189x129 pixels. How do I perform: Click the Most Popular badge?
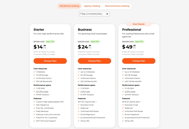point(139,24)
